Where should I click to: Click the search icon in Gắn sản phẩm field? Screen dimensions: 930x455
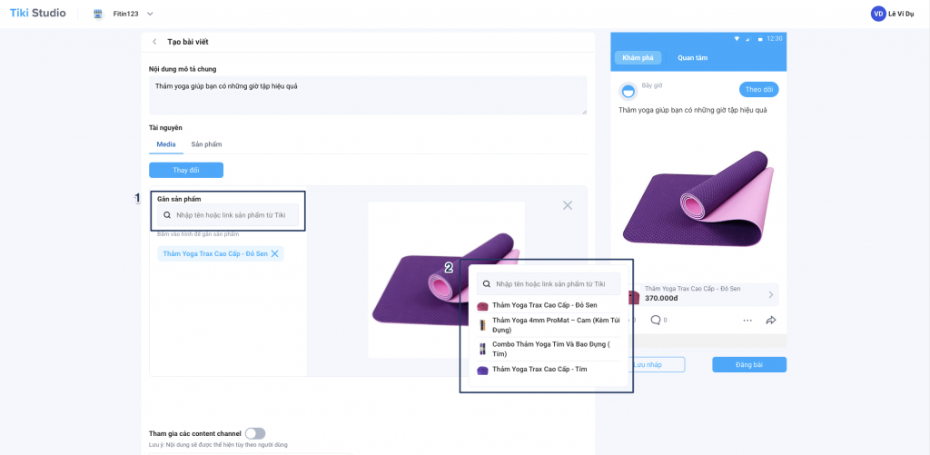coord(167,215)
